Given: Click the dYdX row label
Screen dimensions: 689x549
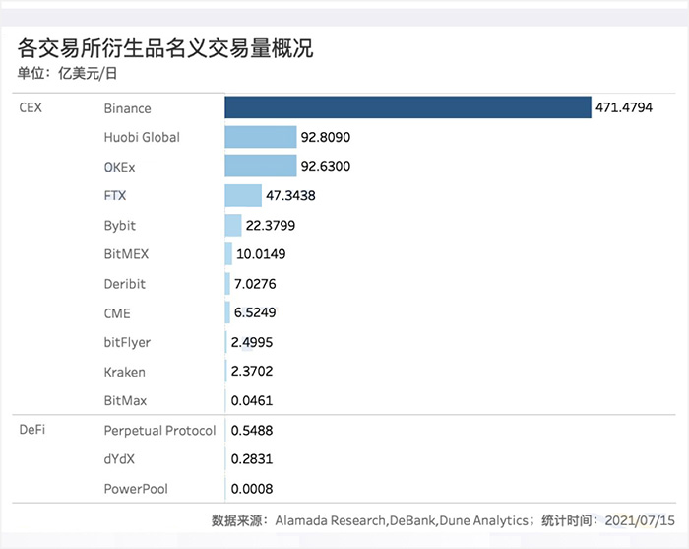Looking at the screenshot, I should tap(119, 459).
